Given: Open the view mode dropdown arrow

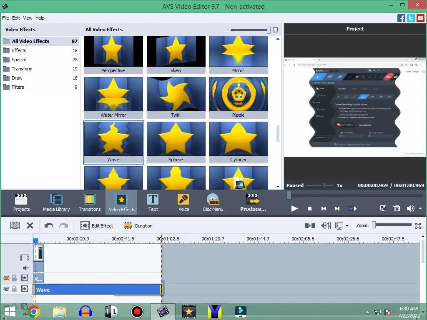Looking at the screenshot, I should (347, 226).
